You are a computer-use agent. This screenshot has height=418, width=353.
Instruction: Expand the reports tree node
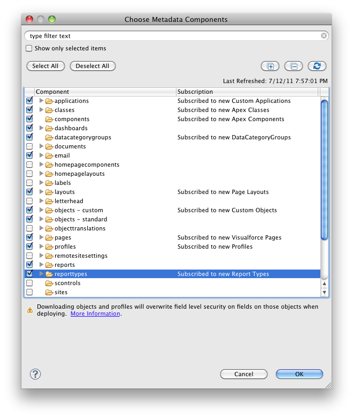41,265
